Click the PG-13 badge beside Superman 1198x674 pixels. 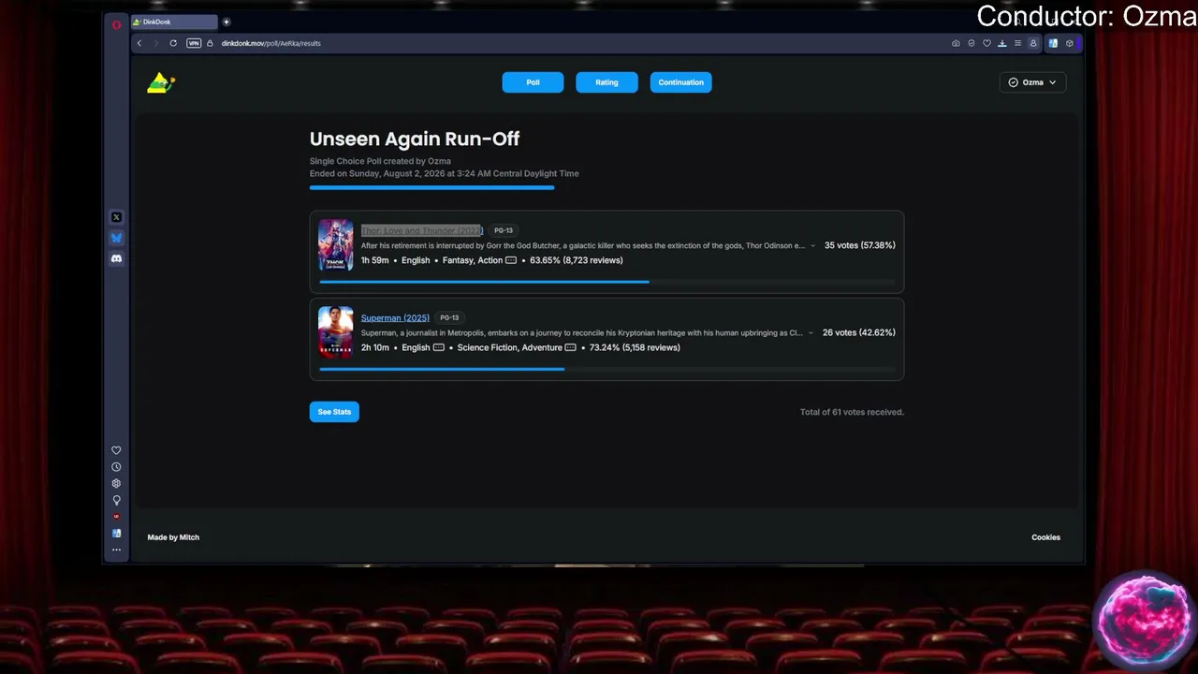tap(449, 318)
